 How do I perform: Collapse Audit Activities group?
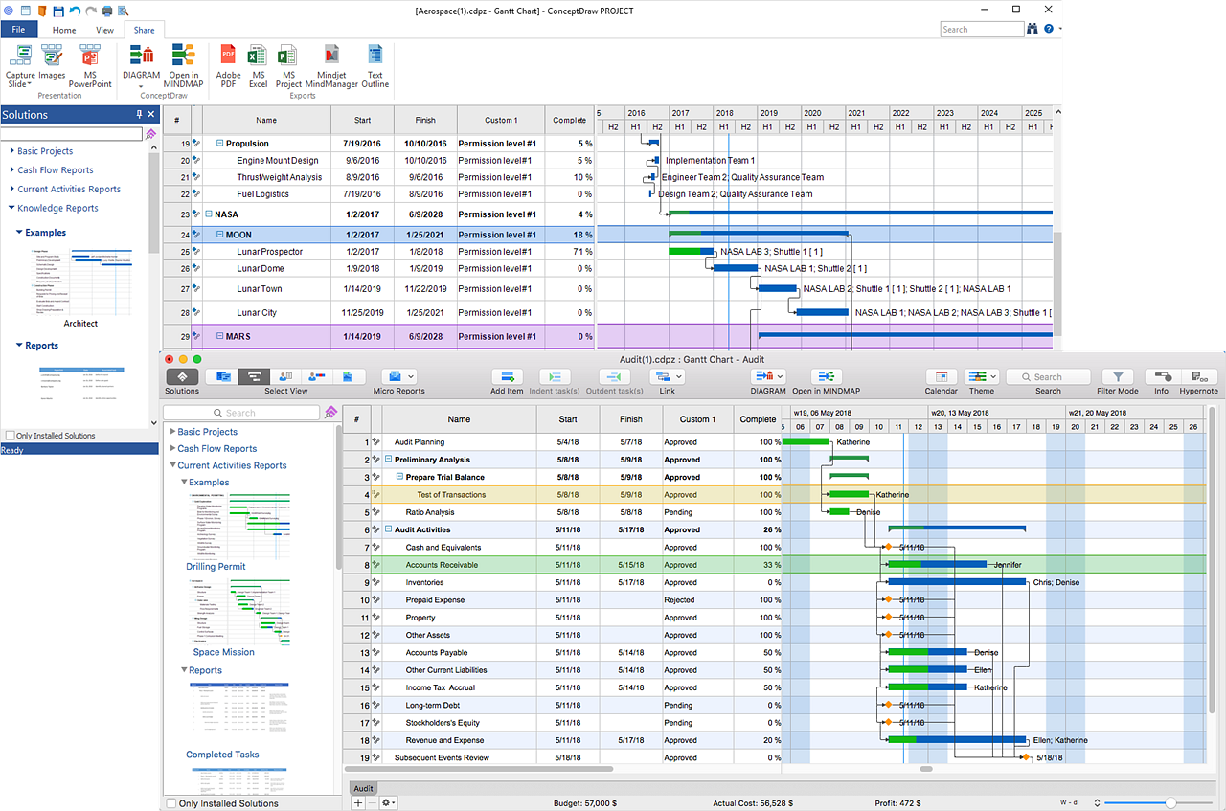(388, 529)
